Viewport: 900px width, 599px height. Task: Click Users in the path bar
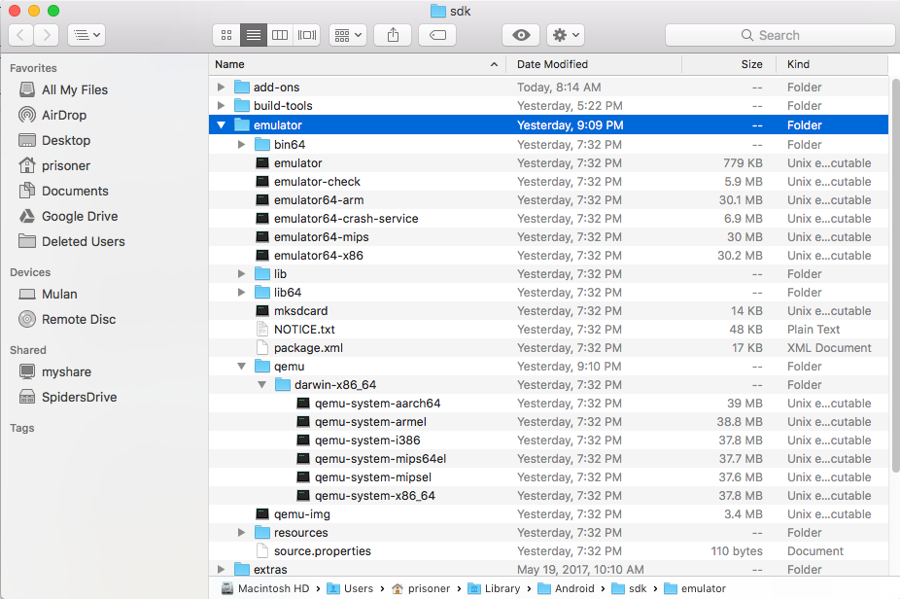coord(350,588)
